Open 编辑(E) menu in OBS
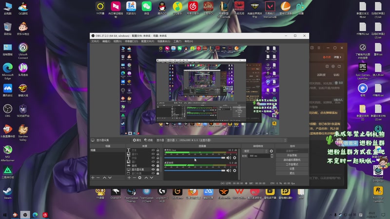Viewport: 390px width, 219px height. click(x=106, y=41)
